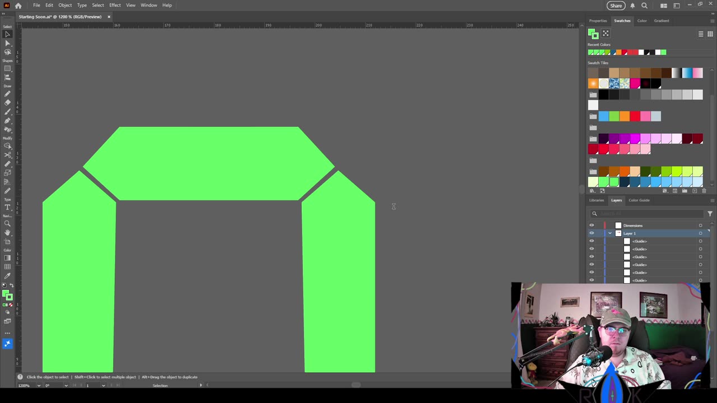
Task: Hide the third Guide sublayer
Action: pyautogui.click(x=592, y=257)
